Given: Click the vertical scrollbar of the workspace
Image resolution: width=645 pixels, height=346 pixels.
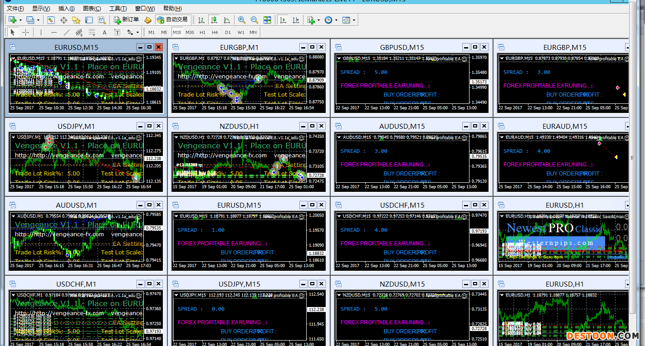Looking at the screenshot, I should coord(633,159).
